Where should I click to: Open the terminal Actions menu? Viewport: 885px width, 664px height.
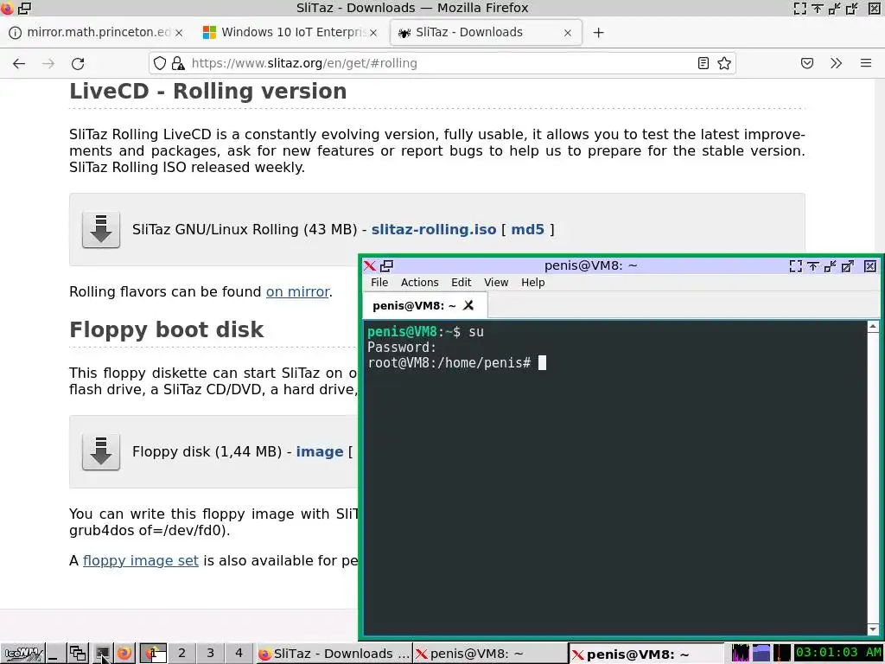click(419, 283)
